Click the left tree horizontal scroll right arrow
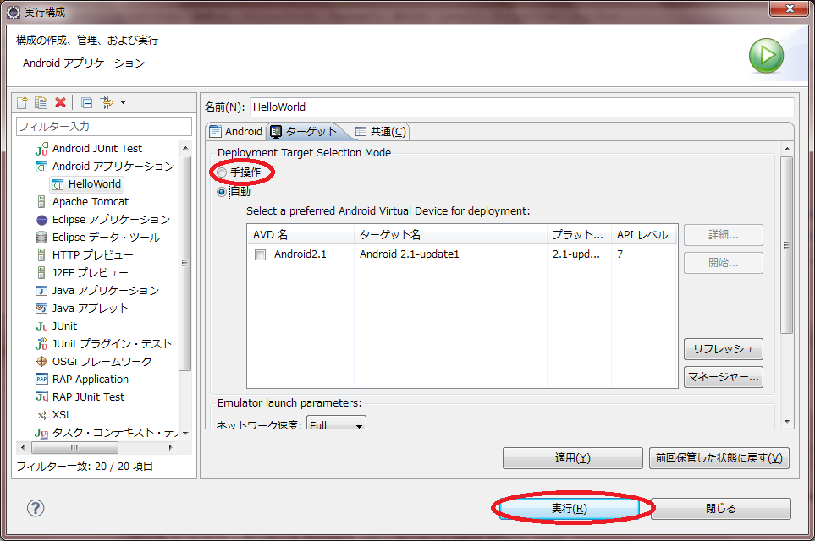This screenshot has width=815, height=541. [171, 447]
